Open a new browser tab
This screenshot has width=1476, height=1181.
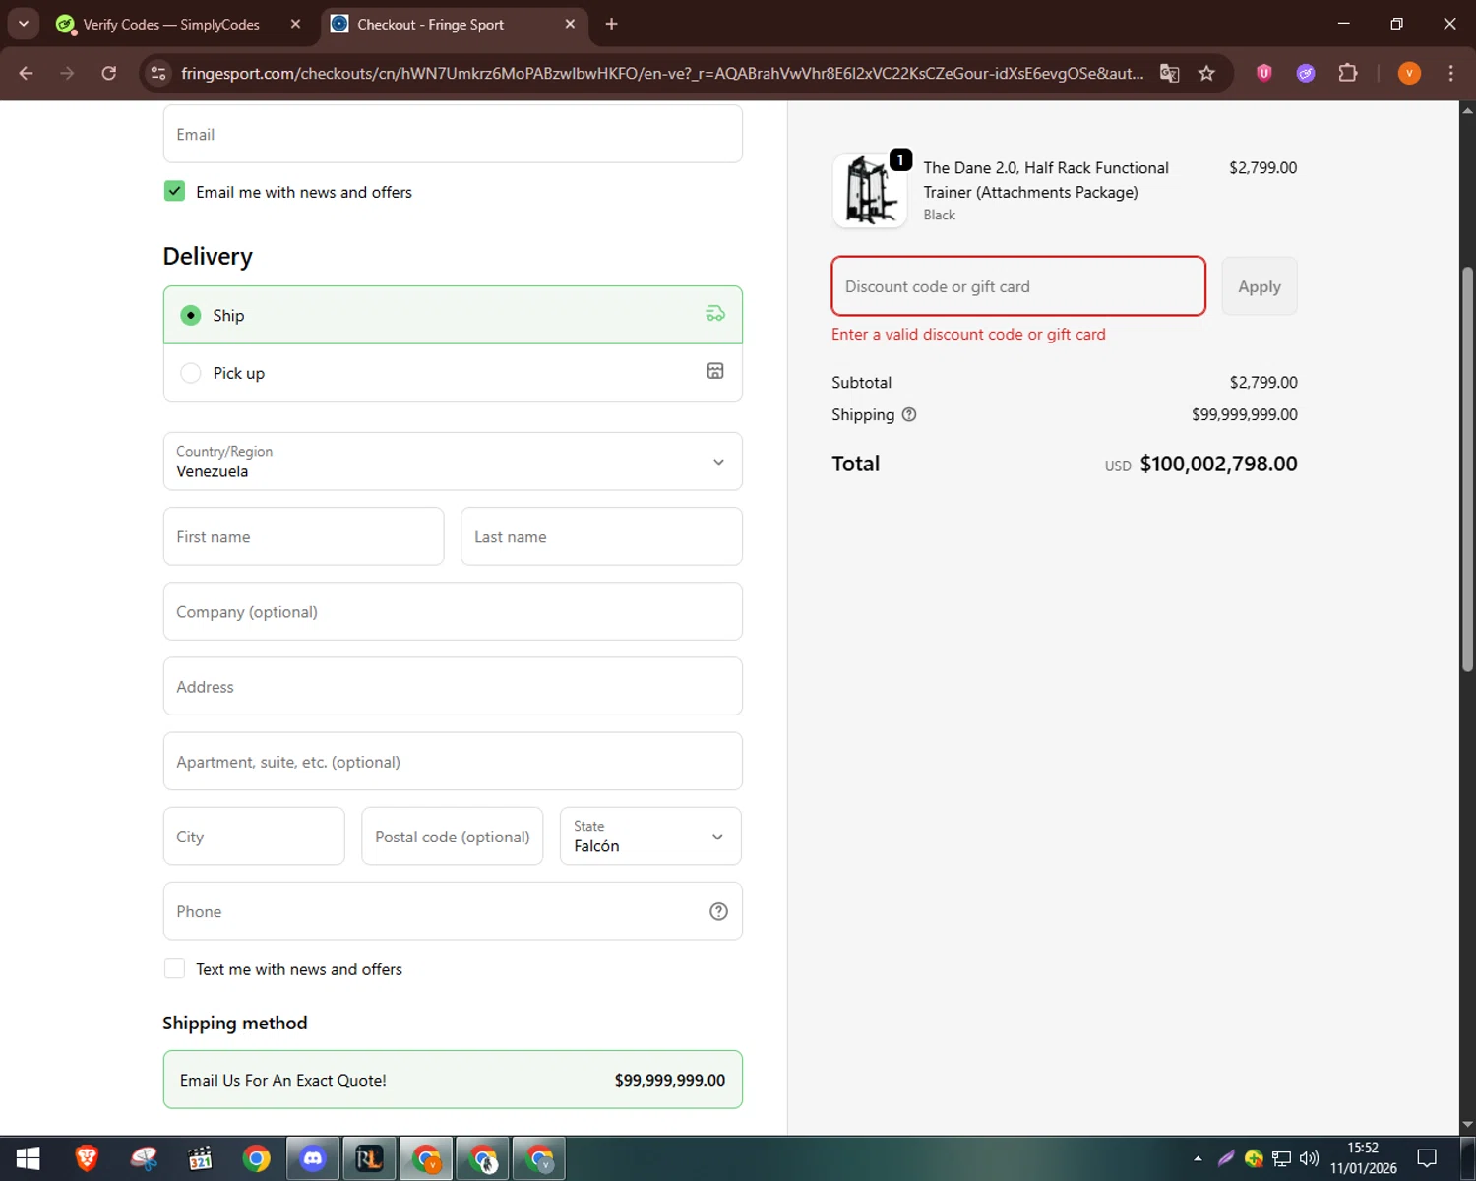(x=611, y=24)
